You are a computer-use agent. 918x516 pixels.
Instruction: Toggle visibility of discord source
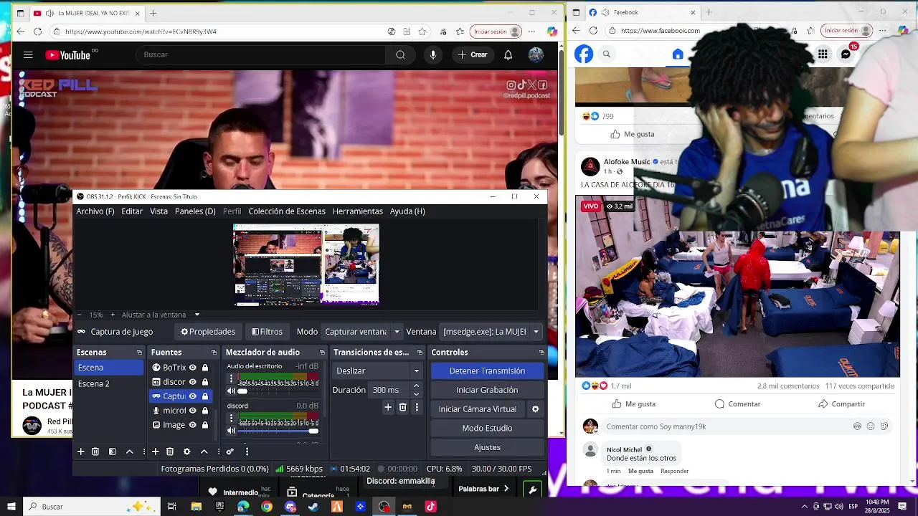click(192, 382)
